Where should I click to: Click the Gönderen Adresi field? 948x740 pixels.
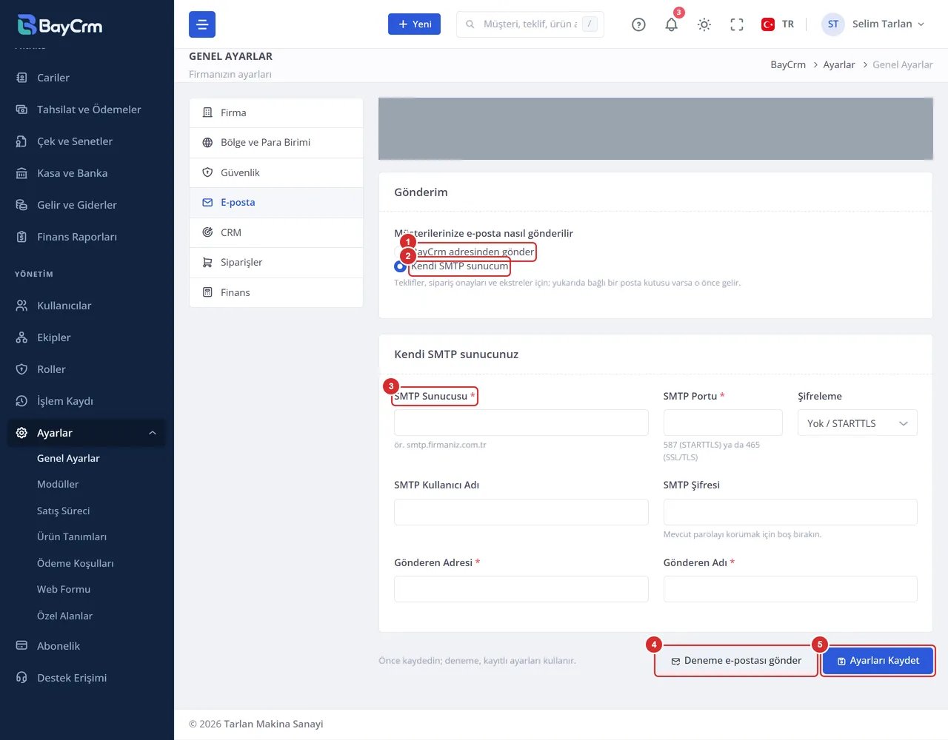[x=521, y=589]
